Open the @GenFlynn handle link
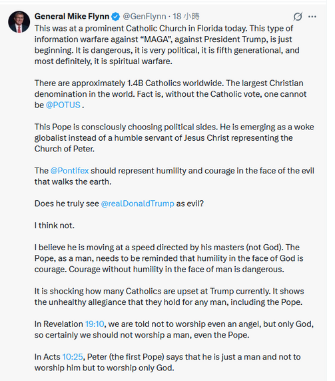 click(x=145, y=16)
